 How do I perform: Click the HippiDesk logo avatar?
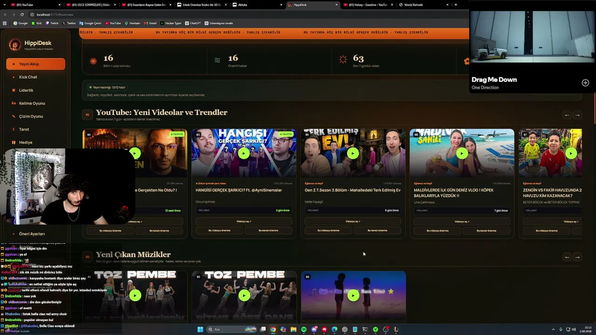pyautogui.click(x=15, y=45)
